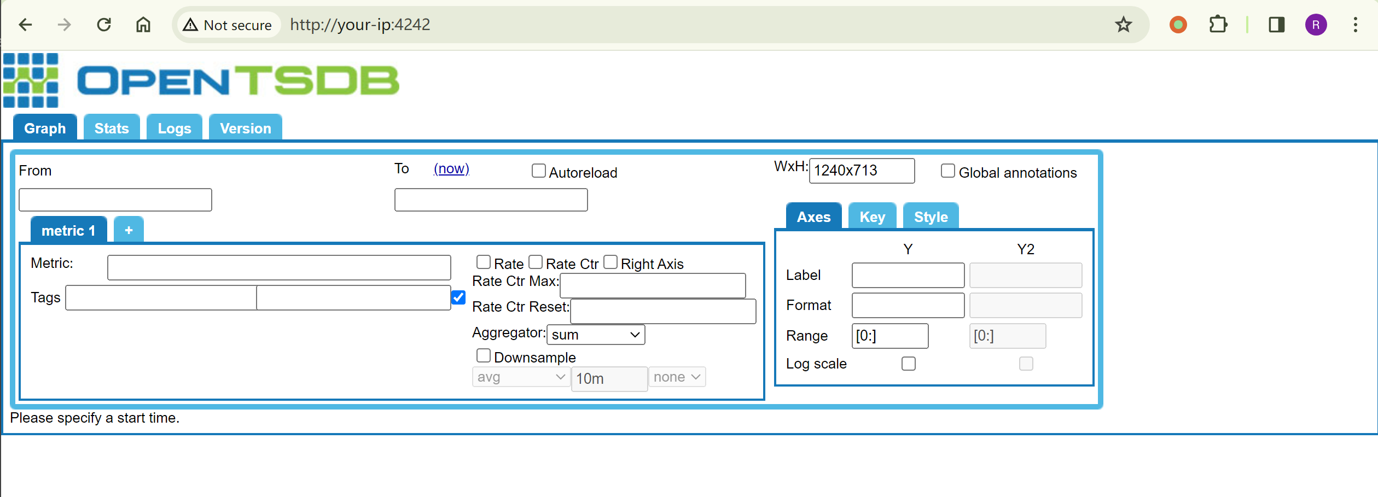1378x497 pixels.
Task: Reload the current page
Action: pos(104,25)
